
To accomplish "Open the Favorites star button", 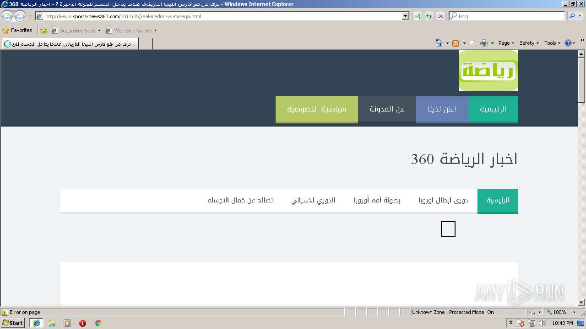I will coord(17,30).
